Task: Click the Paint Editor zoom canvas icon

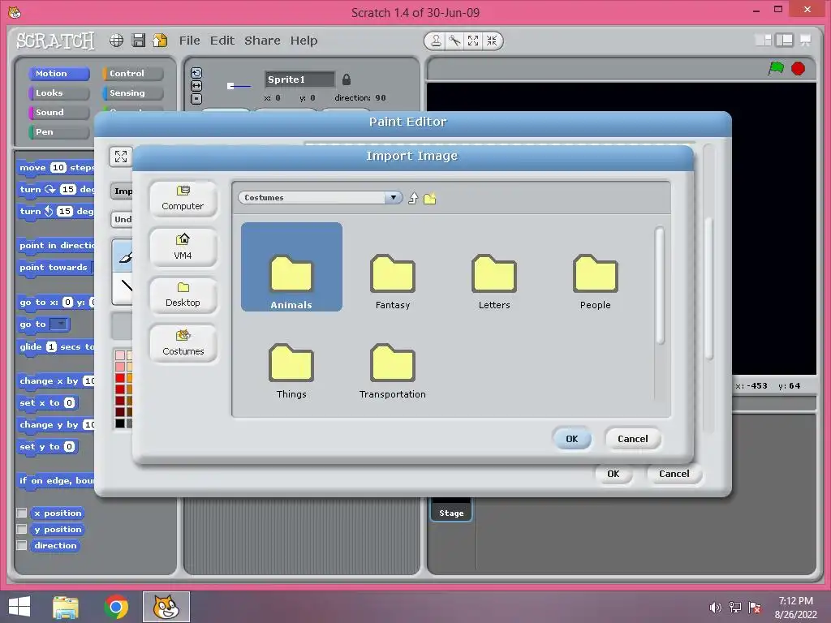Action: pyautogui.click(x=121, y=157)
